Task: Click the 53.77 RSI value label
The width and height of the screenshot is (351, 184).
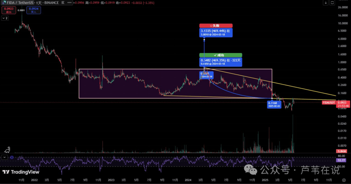Action: 341,160
